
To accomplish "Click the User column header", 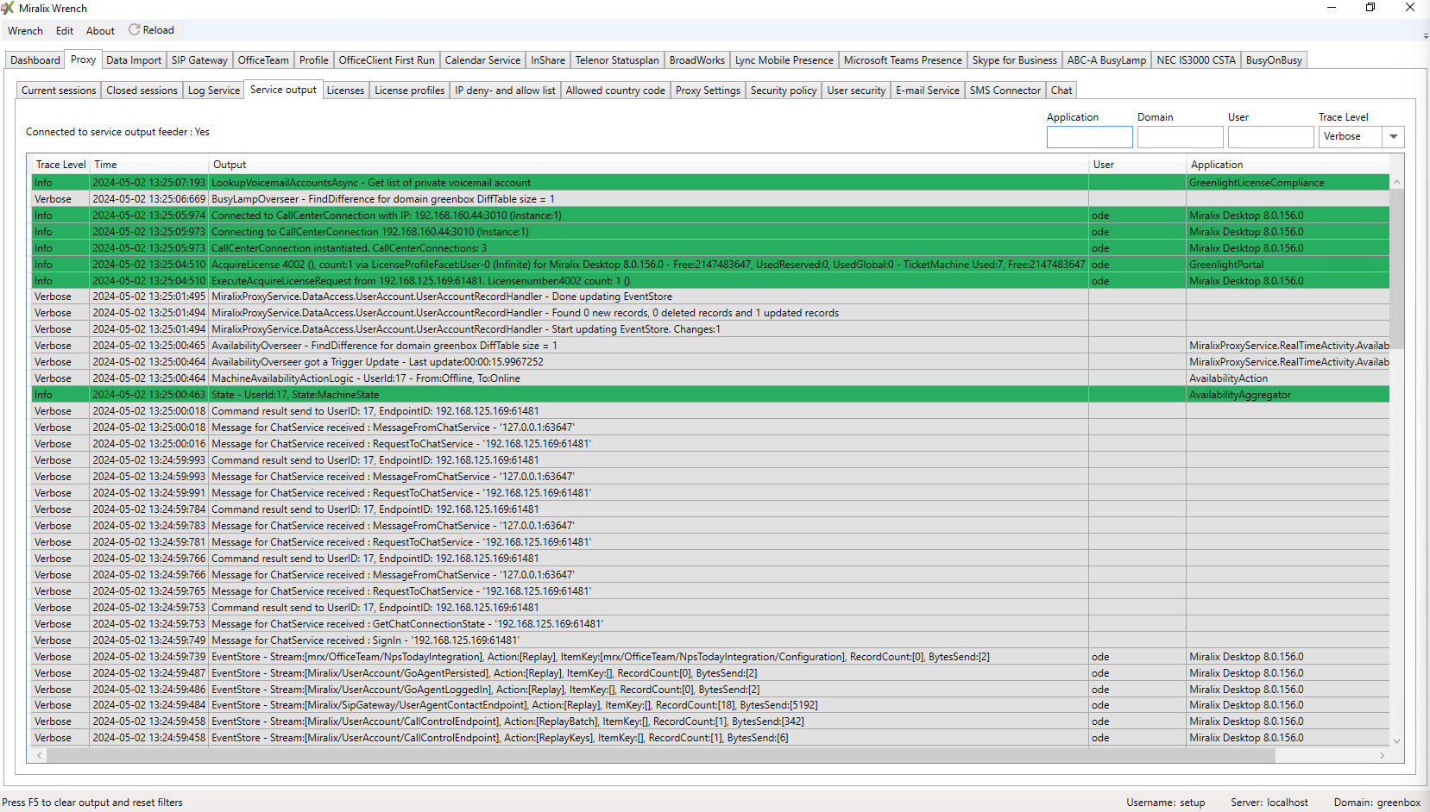I will click(1137, 165).
